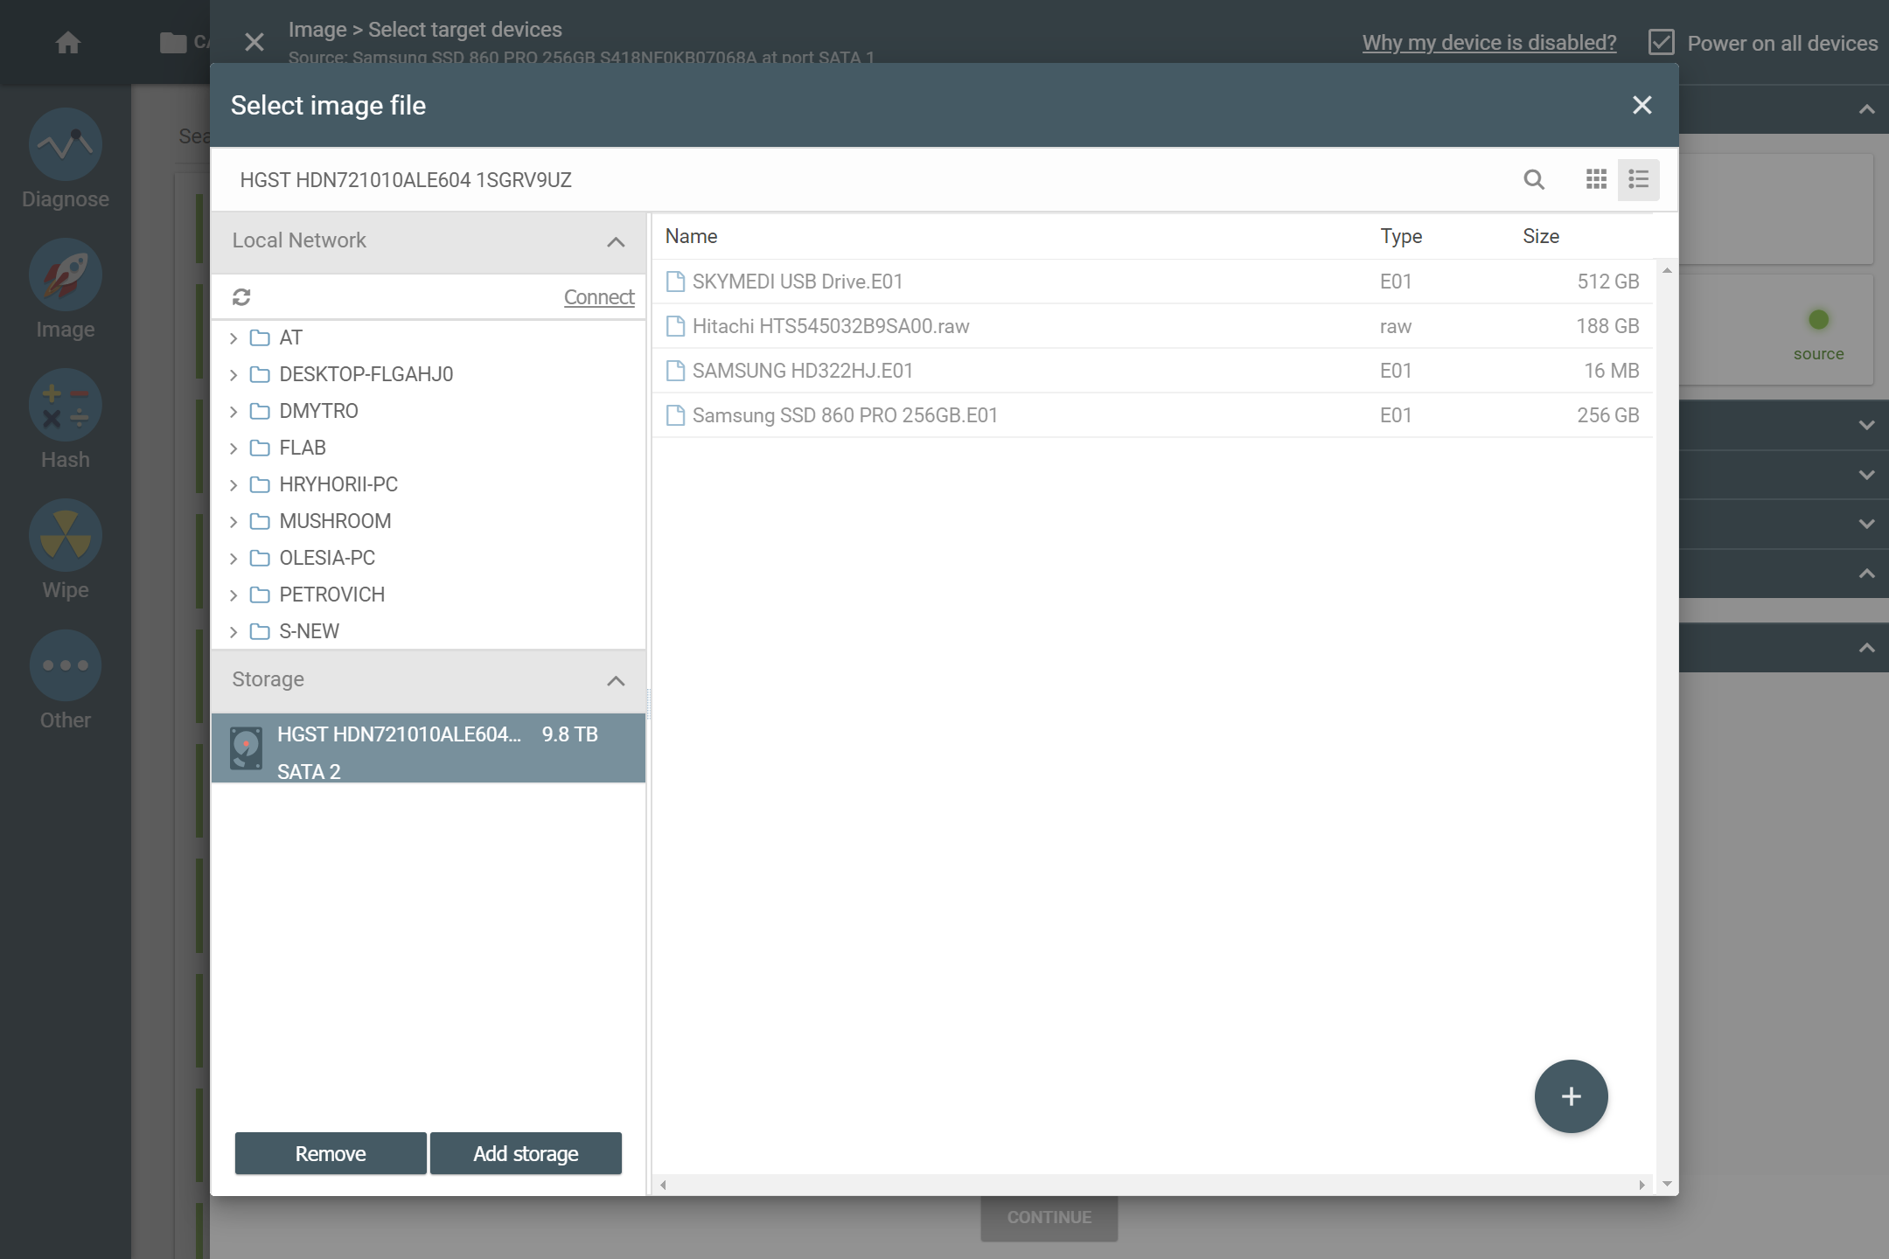Screen dimensions: 1889x1259
Task: Sort by the Type column header
Action: coord(1401,236)
